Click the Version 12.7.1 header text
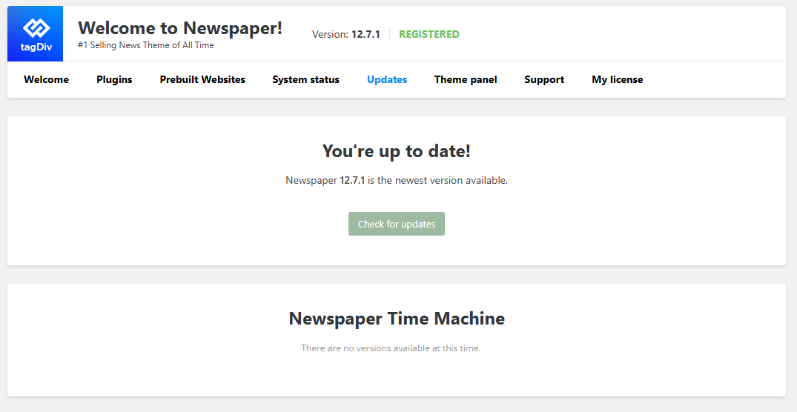 point(346,34)
